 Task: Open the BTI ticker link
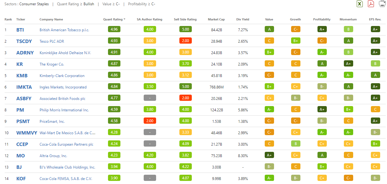pos(20,30)
